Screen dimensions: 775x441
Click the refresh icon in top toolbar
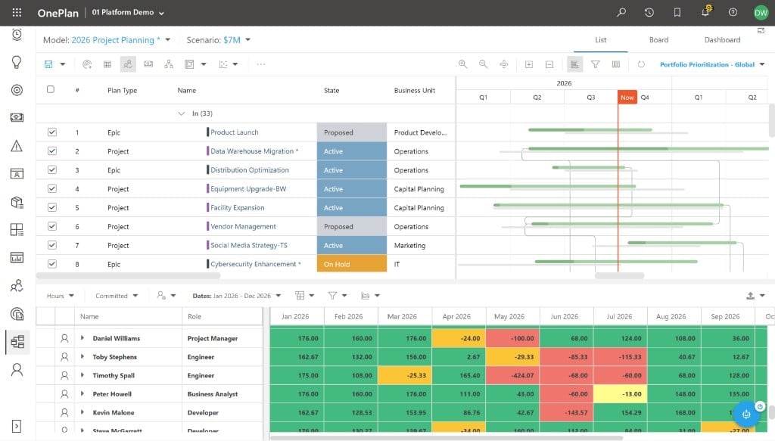point(641,64)
